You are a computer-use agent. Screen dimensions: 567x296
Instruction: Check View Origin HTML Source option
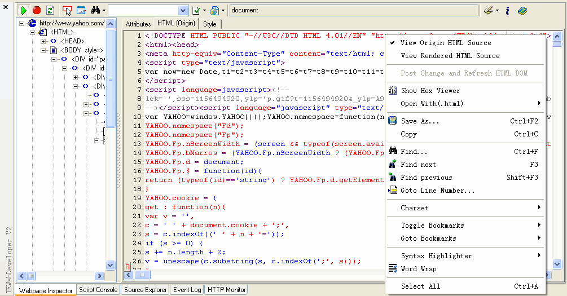tap(445, 43)
